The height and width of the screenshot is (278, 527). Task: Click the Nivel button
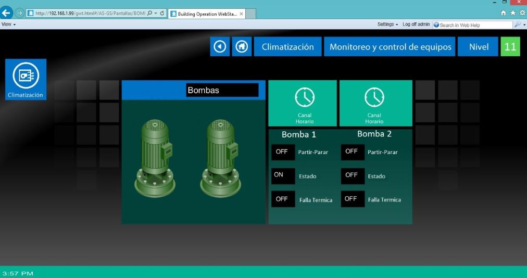(478, 47)
